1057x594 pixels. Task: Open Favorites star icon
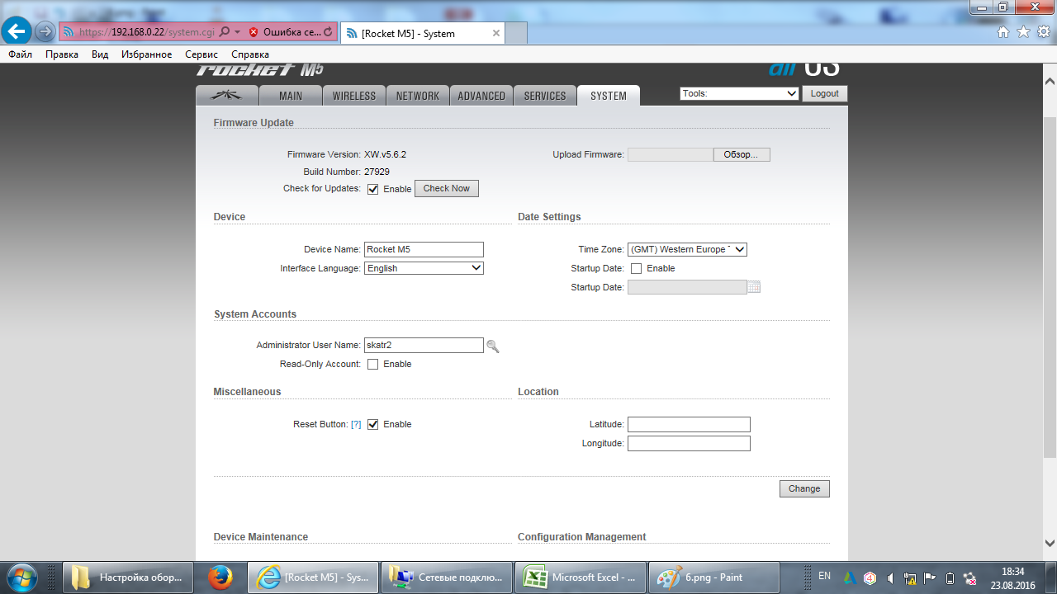click(x=1023, y=32)
